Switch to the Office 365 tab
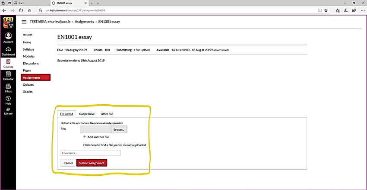 point(107,114)
